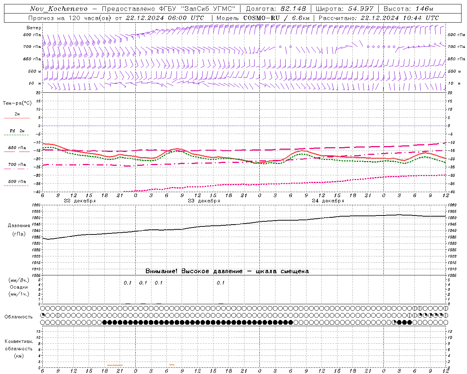Click the longer orange convective cloud bar

click(x=115, y=365)
